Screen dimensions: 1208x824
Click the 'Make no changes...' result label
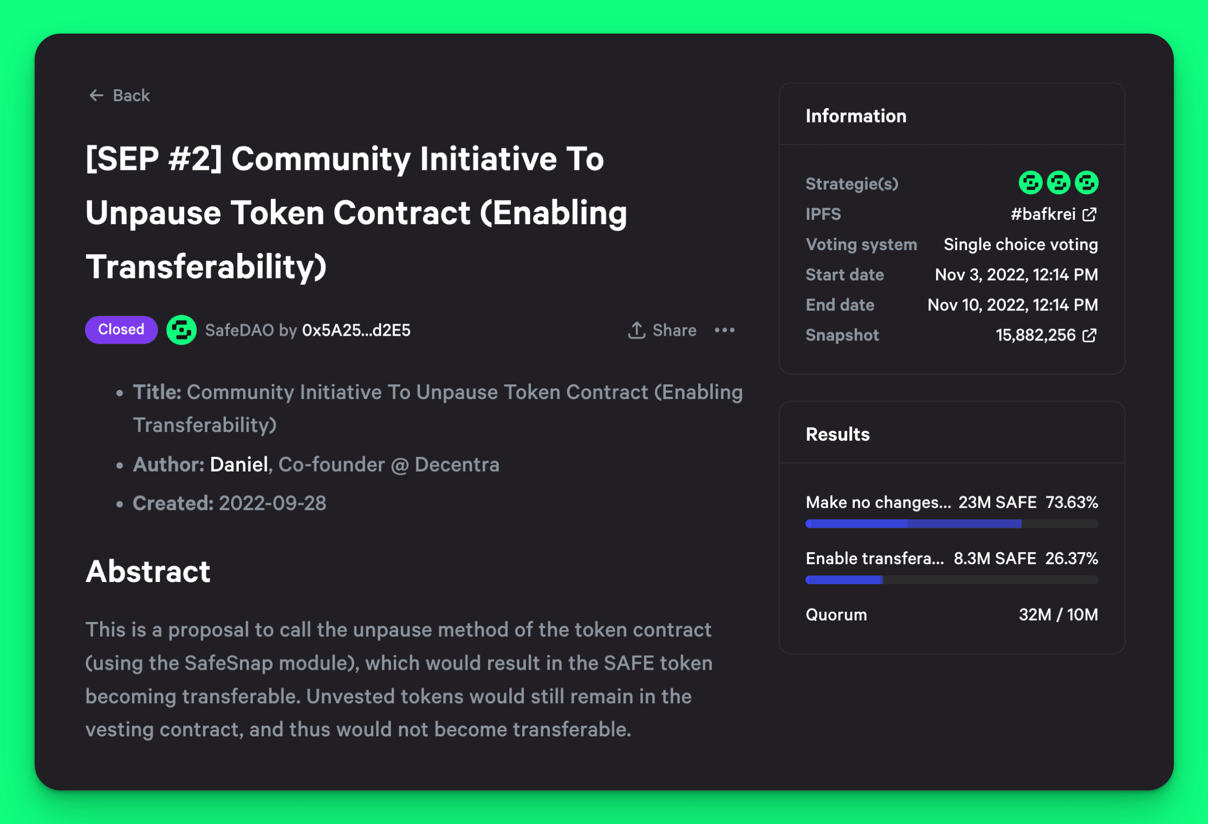(878, 502)
